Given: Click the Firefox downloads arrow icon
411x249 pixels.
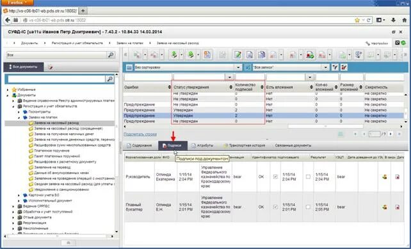Looking at the screenshot, I should [393, 20].
